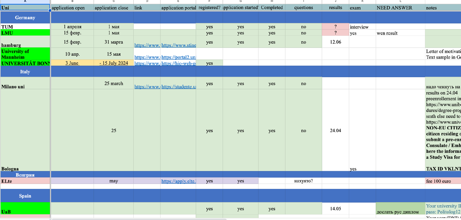Select the 'Completed' header cell
Image resolution: width=461 pixels, height=220 pixels.
coord(272,8)
